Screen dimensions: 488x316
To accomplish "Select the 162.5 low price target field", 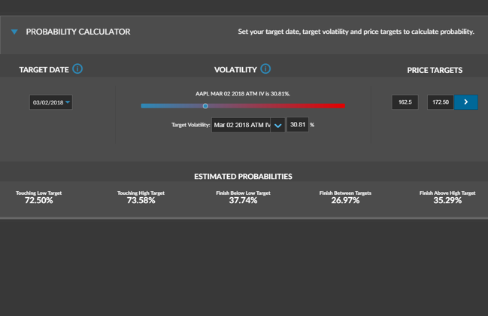I will pos(405,102).
